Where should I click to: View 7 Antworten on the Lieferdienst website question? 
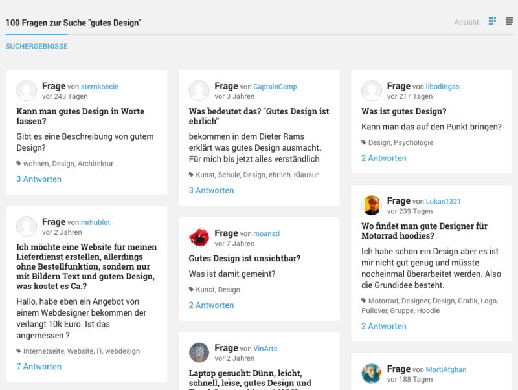coord(39,367)
